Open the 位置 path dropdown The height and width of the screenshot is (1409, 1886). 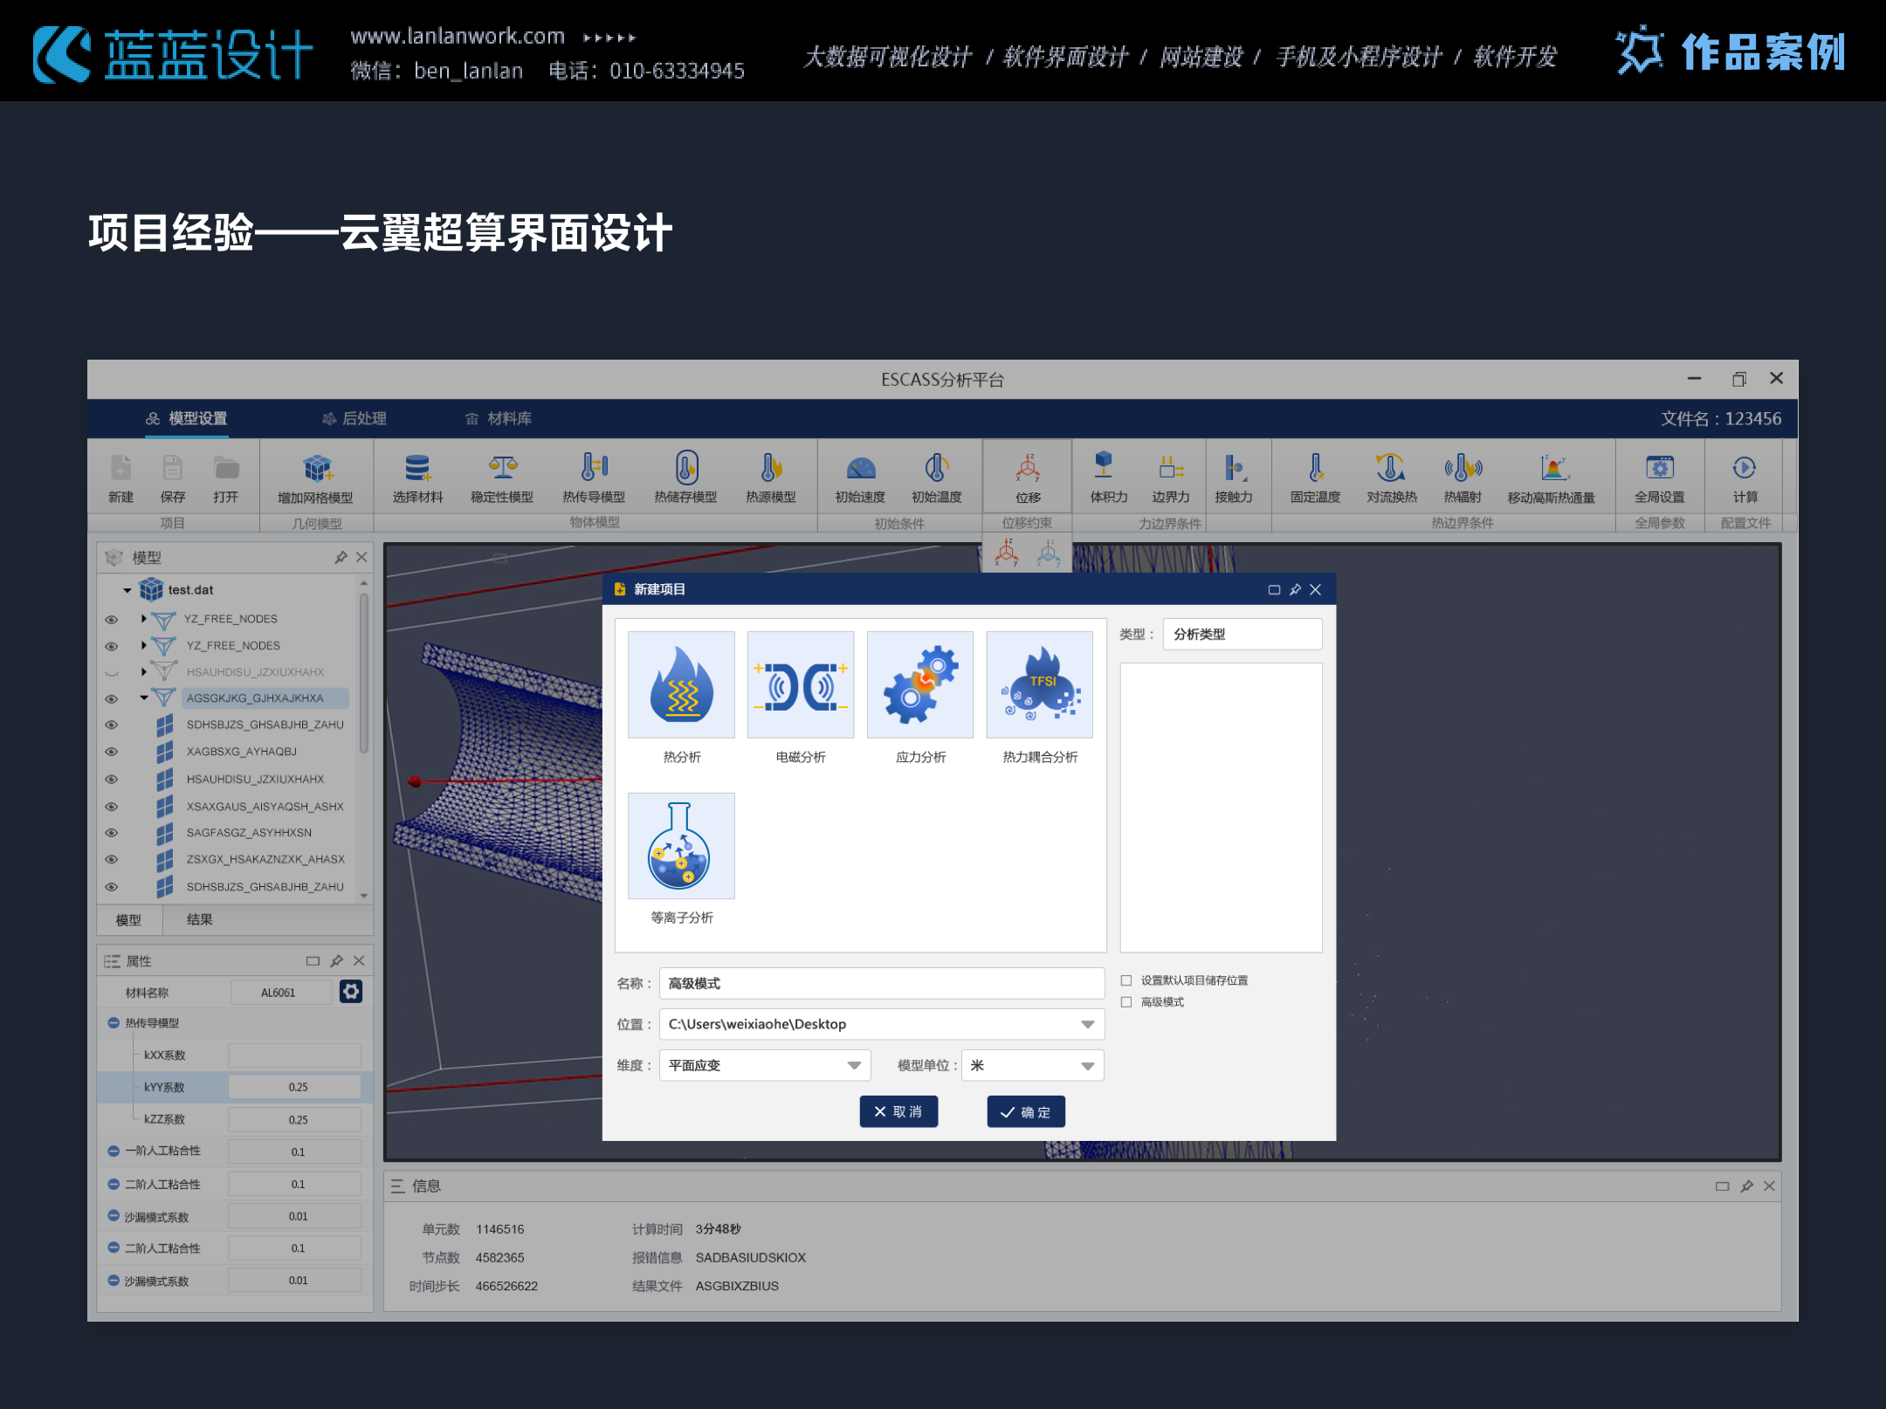tap(1087, 1024)
